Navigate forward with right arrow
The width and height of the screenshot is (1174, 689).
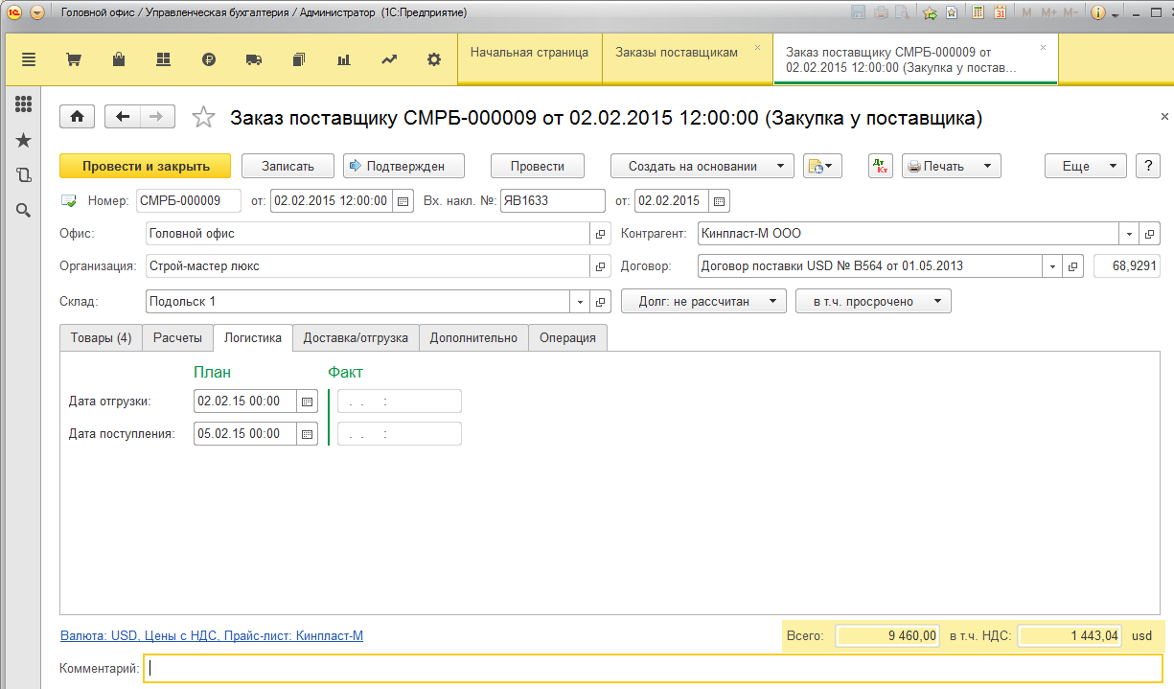click(x=157, y=117)
